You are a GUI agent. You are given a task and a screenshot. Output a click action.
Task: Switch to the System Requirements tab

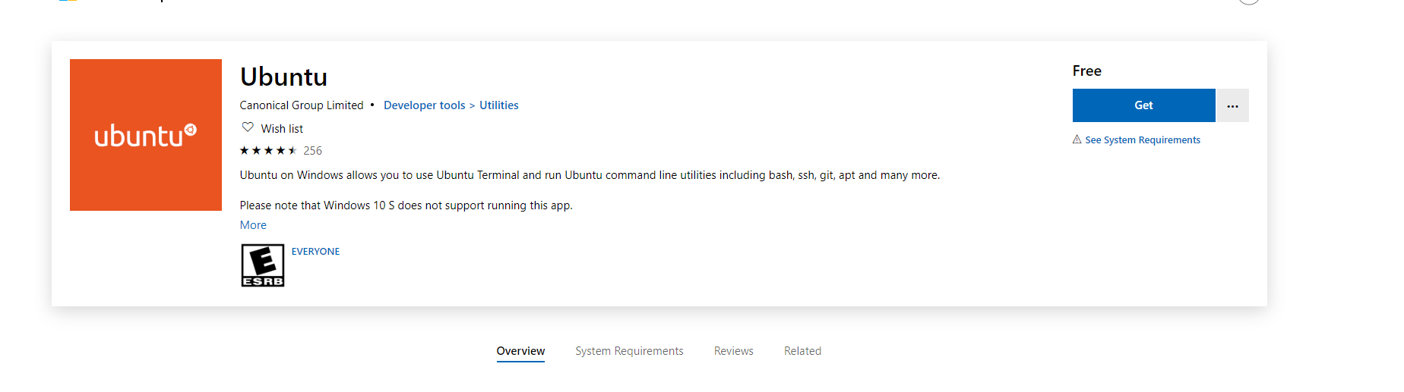pyautogui.click(x=629, y=351)
